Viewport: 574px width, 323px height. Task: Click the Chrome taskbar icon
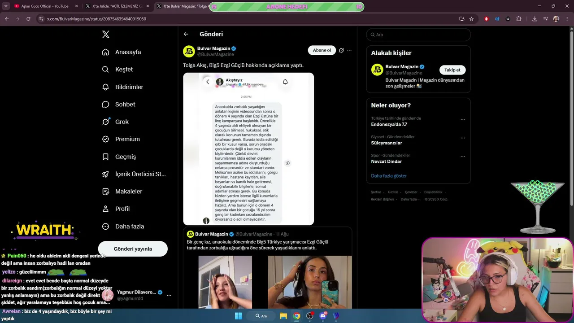296,316
